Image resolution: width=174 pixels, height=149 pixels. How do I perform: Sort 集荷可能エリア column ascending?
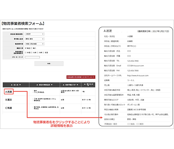pyautogui.click(x=64, y=85)
